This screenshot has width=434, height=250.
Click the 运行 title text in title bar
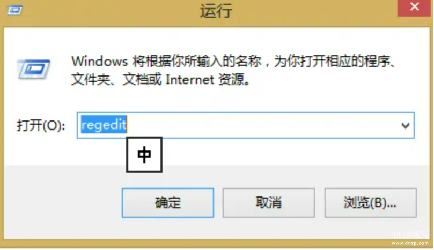[x=216, y=12]
